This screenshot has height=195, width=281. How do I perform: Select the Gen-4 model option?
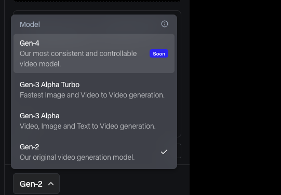pos(94,53)
